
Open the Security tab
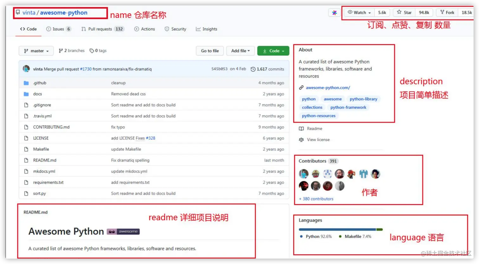tap(176, 29)
